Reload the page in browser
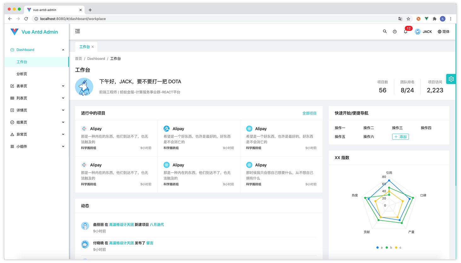This screenshot has width=461, height=263. point(26,19)
